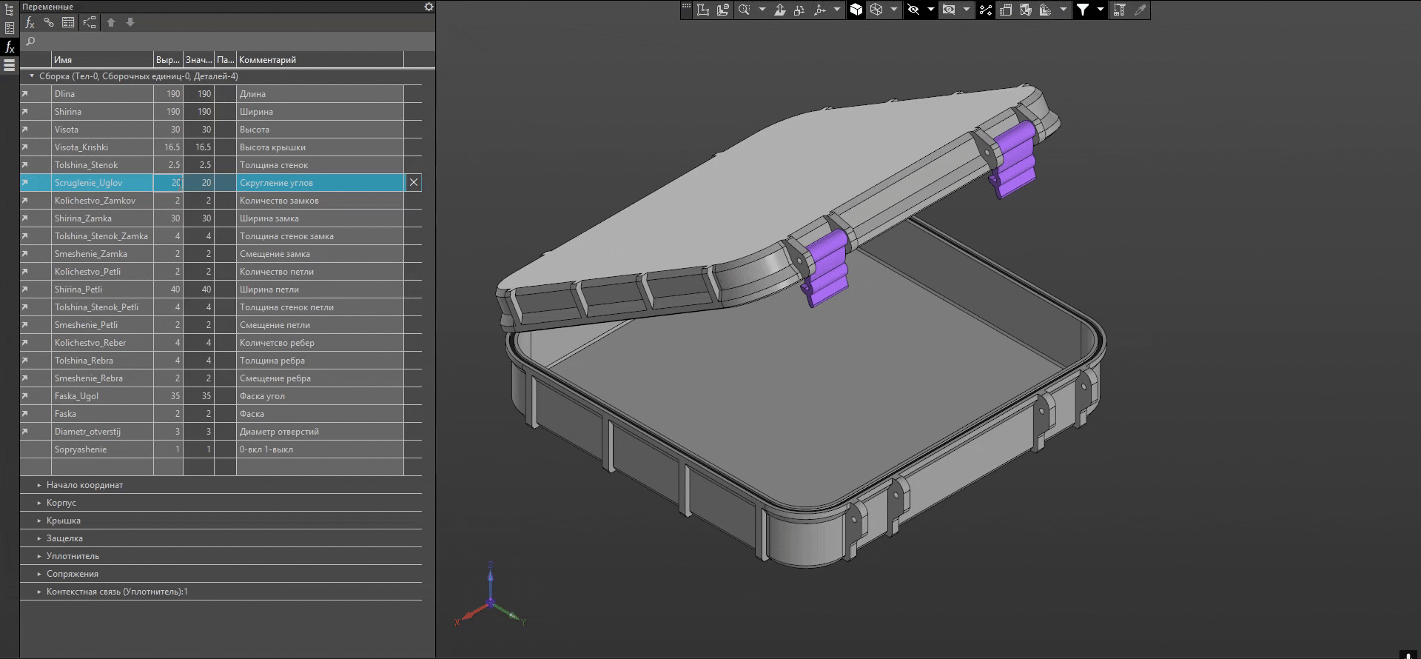Screen dimensions: 1421x659
Task: Select the Kolichestvo_Zamkov variable name
Action: (x=95, y=201)
